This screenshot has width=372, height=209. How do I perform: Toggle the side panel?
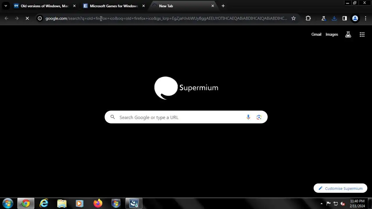pos(345,18)
